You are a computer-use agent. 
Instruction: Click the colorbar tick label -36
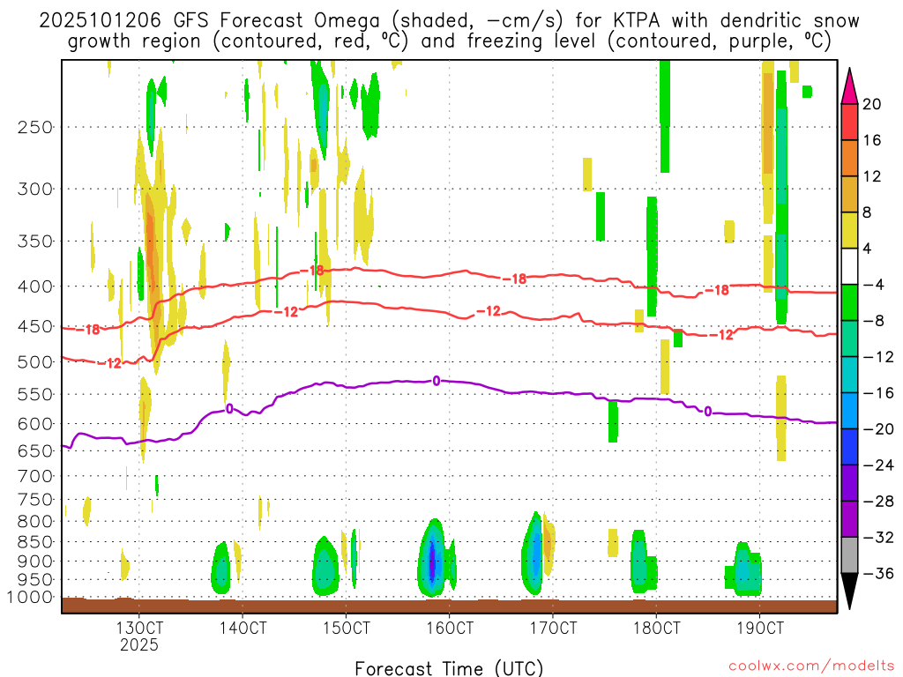tap(877, 573)
